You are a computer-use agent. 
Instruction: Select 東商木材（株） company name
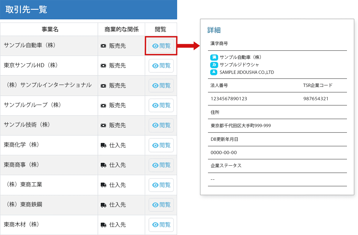pos(21,224)
